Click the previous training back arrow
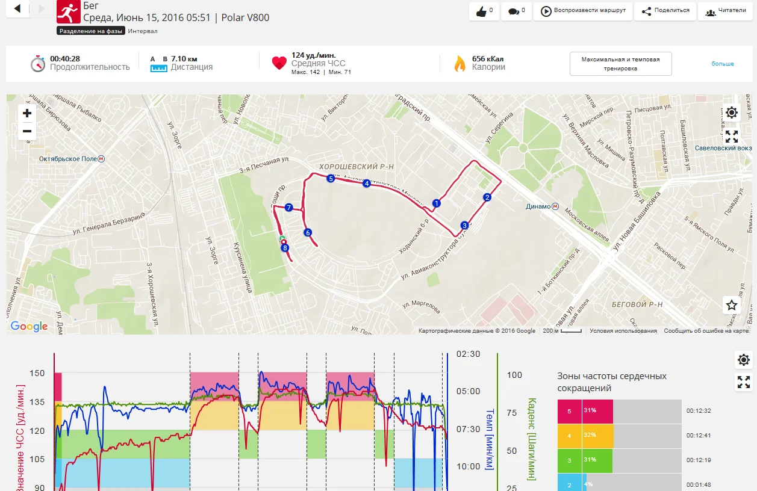This screenshot has height=491, width=757. [x=17, y=8]
